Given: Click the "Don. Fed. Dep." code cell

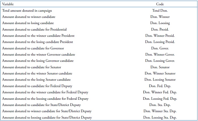Looking at the screenshot, I should [x=160, y=86].
